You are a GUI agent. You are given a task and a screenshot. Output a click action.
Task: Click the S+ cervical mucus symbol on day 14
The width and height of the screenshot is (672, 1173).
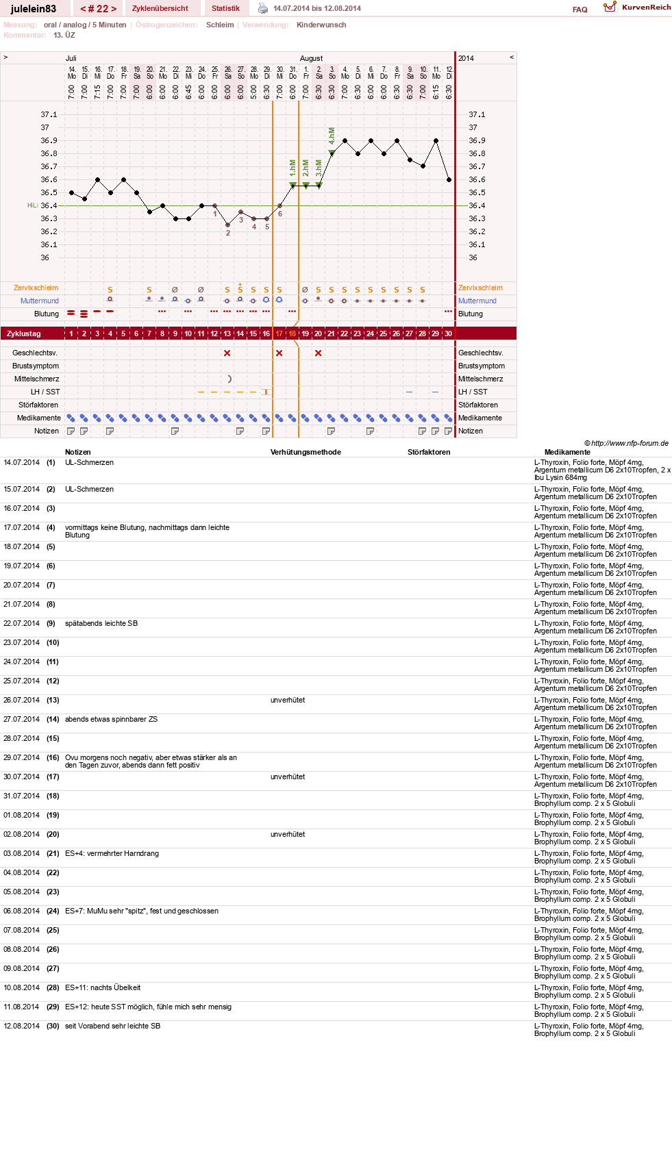(x=240, y=288)
